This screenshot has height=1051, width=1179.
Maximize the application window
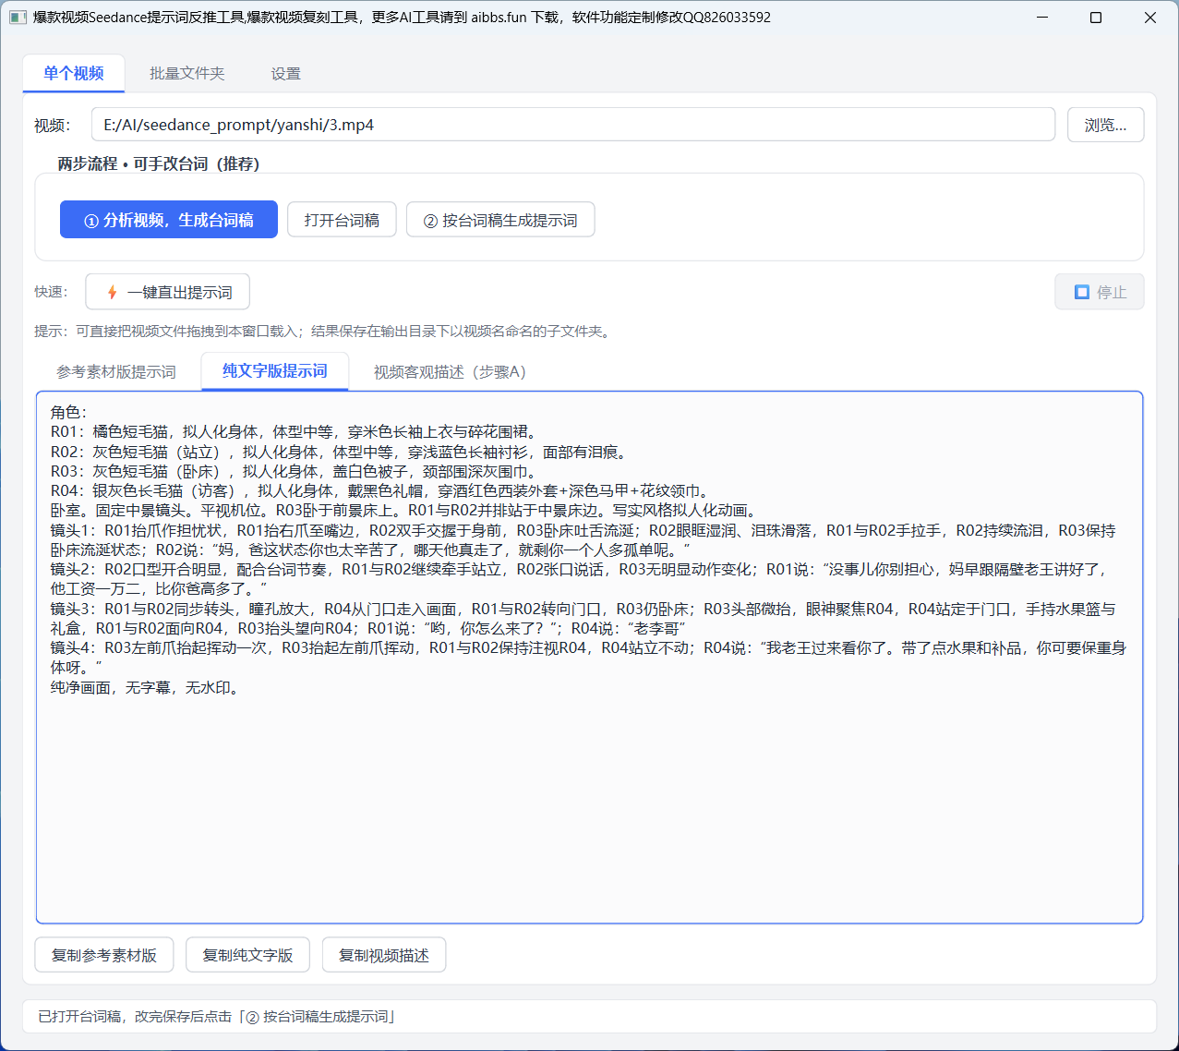[1096, 18]
